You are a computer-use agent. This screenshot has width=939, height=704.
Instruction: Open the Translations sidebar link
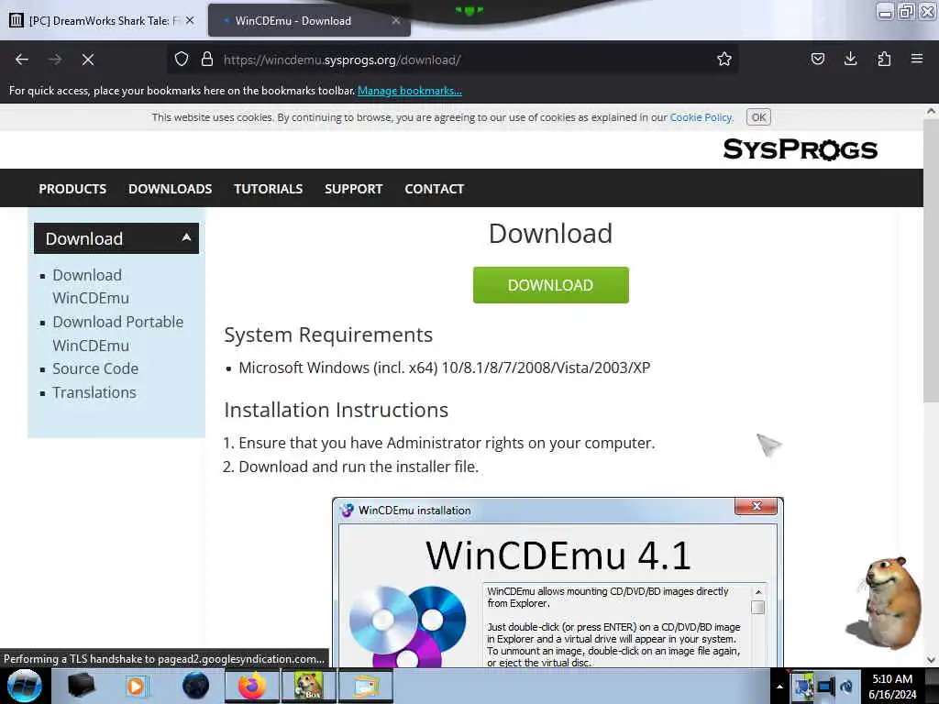click(x=94, y=392)
